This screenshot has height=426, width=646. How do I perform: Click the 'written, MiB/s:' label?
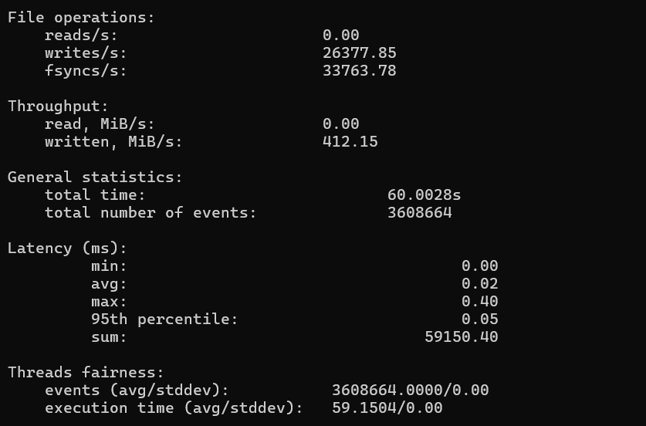(113, 142)
